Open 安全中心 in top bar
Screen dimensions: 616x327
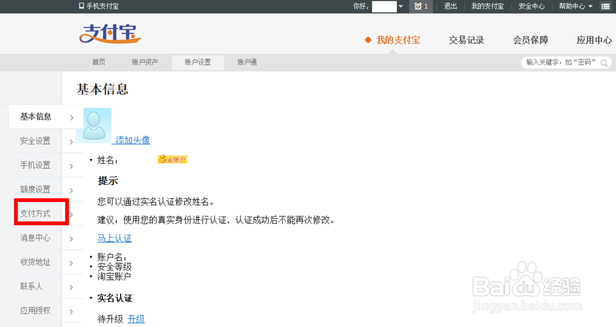532,6
